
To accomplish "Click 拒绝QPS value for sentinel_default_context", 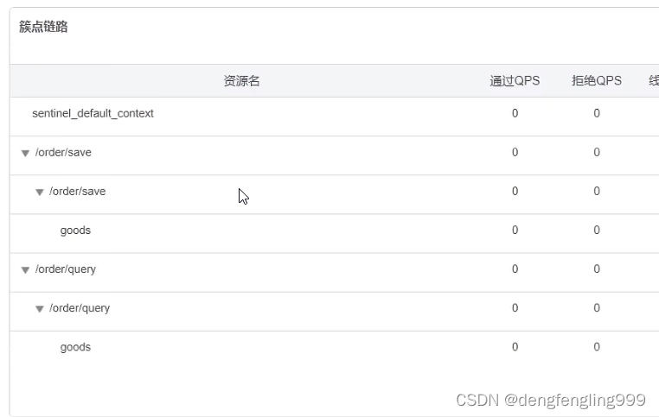I will tap(597, 113).
